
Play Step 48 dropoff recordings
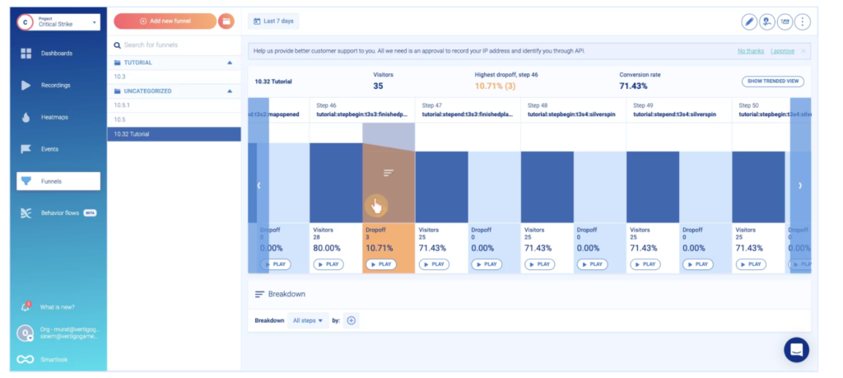(593, 264)
